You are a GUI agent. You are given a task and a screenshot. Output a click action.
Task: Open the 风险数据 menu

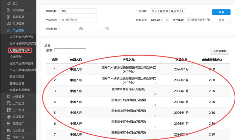[x=18, y=17]
